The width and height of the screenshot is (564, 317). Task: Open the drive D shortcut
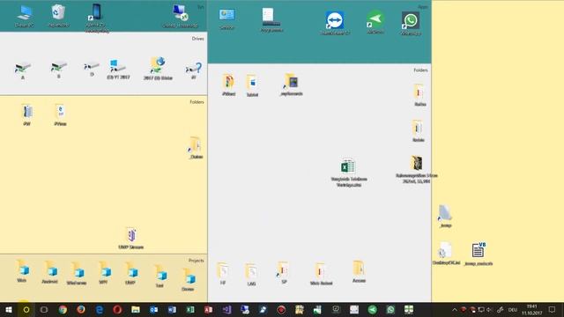[x=92, y=69]
